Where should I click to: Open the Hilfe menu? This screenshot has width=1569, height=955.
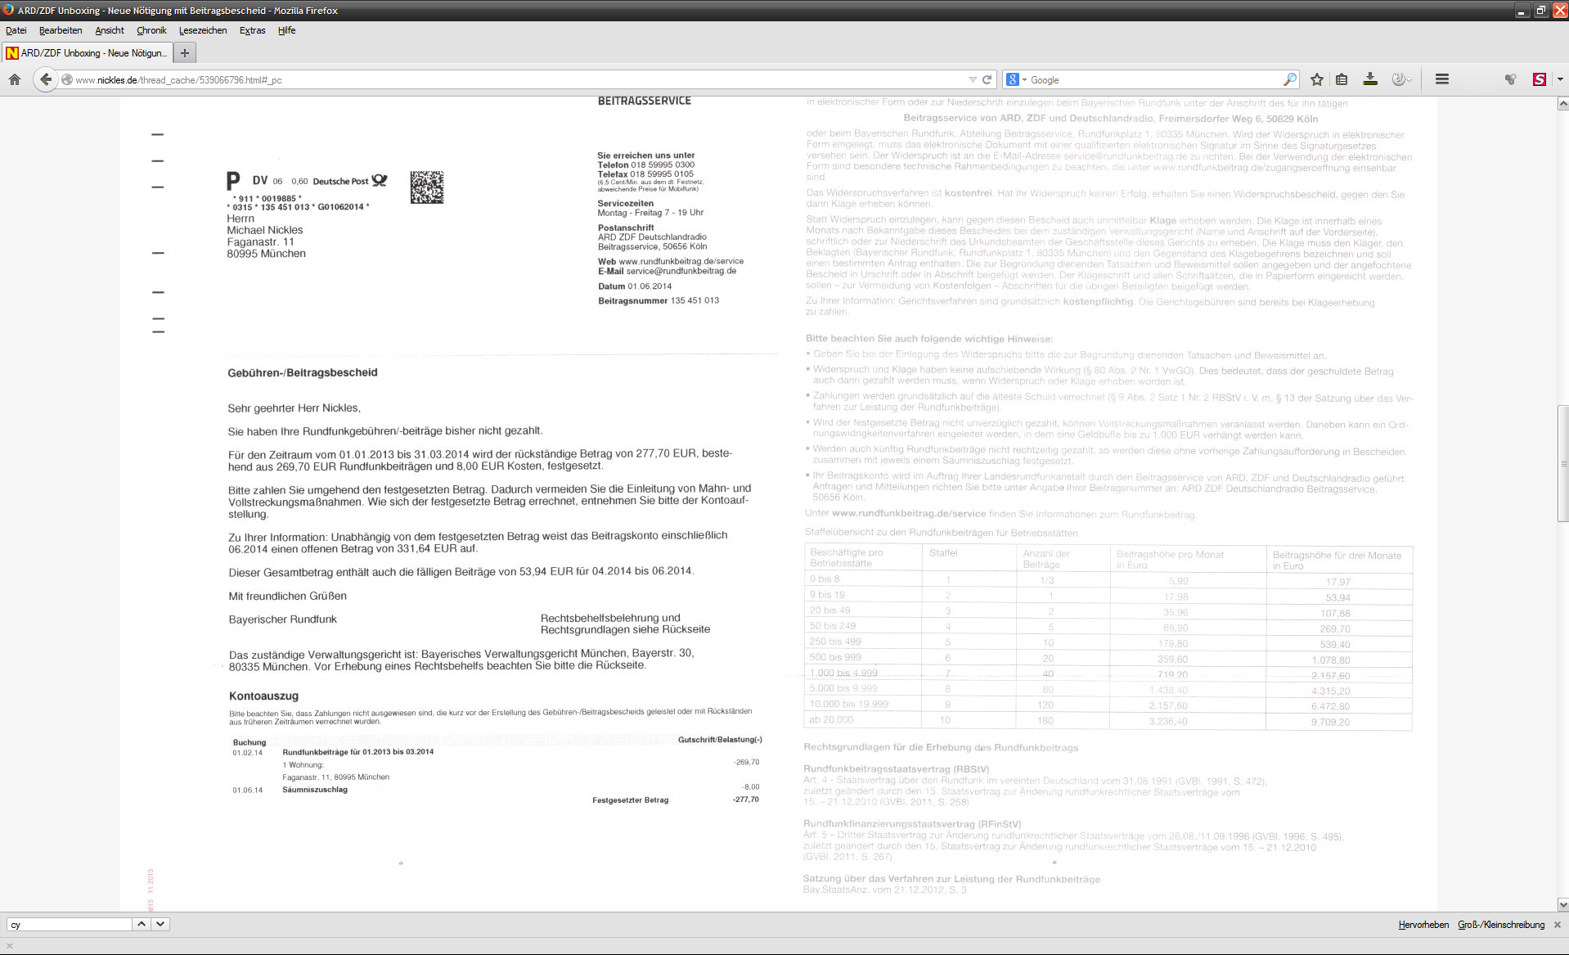pyautogui.click(x=286, y=30)
